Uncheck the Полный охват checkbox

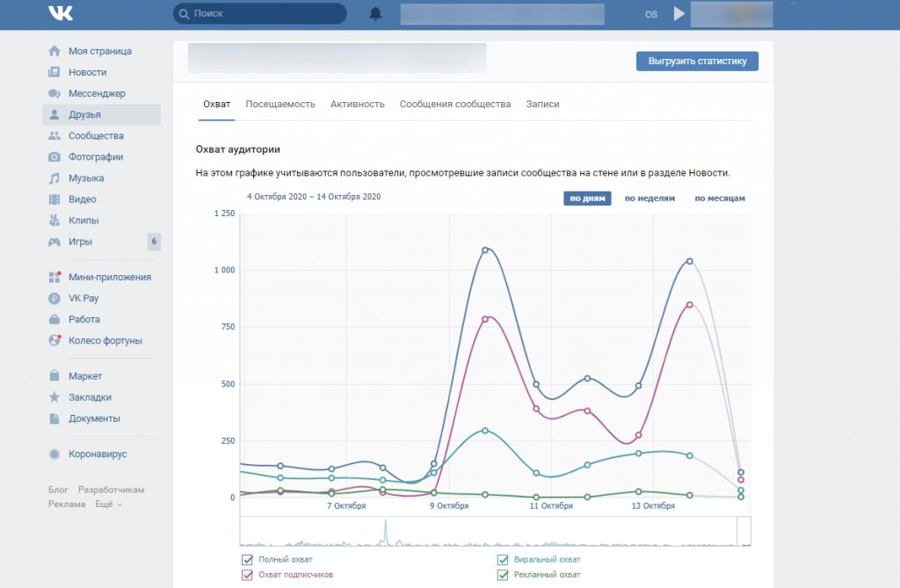pyautogui.click(x=247, y=559)
